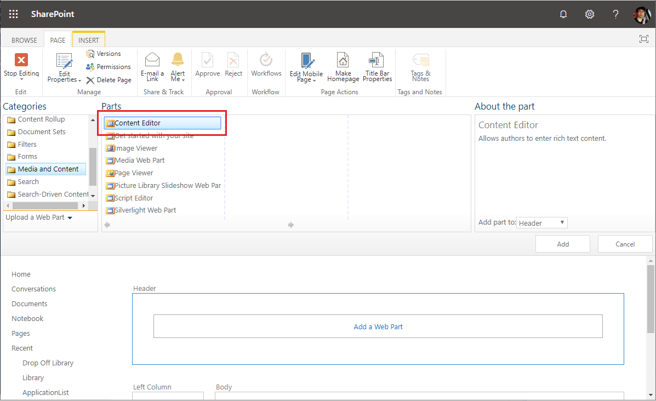This screenshot has width=656, height=401.
Task: Click the Tags & Notes icon
Action: pos(420,60)
